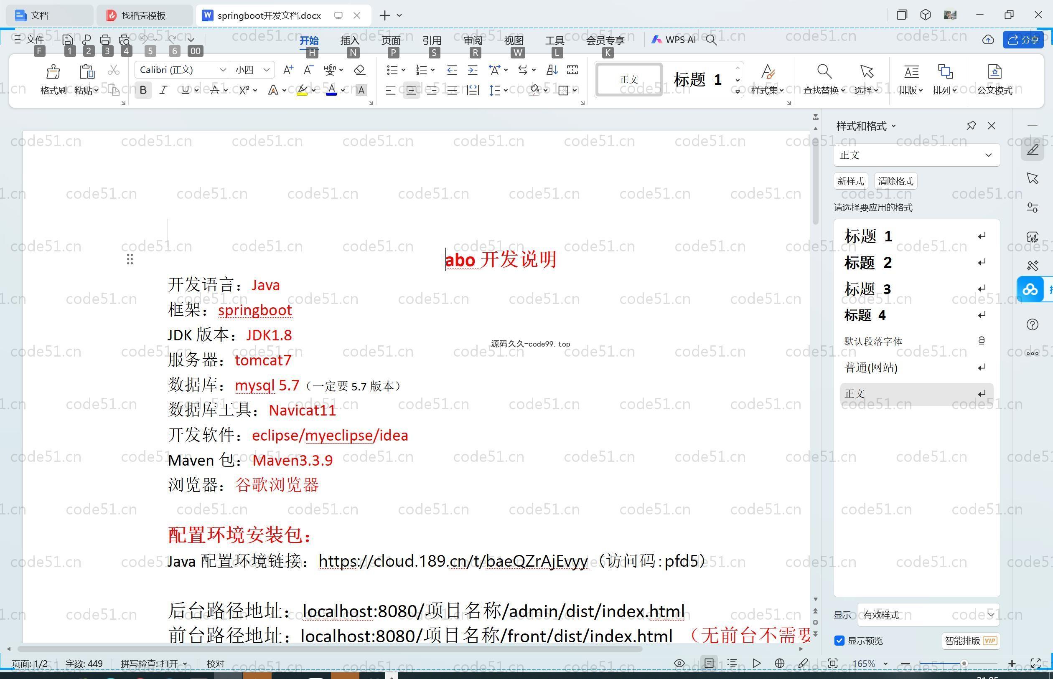Toggle left alignment

390,90
